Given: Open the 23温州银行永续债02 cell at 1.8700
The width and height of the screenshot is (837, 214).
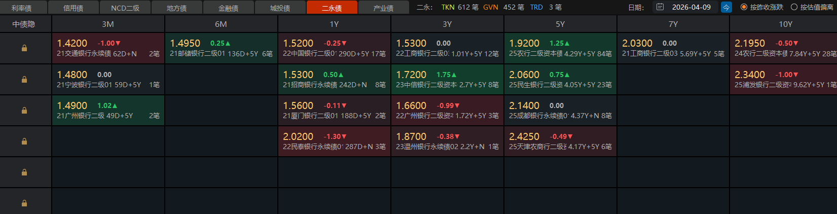Looking at the screenshot, I should 447,141.
